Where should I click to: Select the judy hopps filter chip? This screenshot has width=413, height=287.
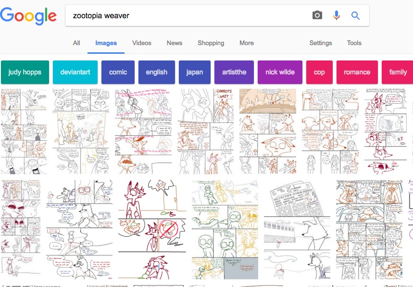25,72
